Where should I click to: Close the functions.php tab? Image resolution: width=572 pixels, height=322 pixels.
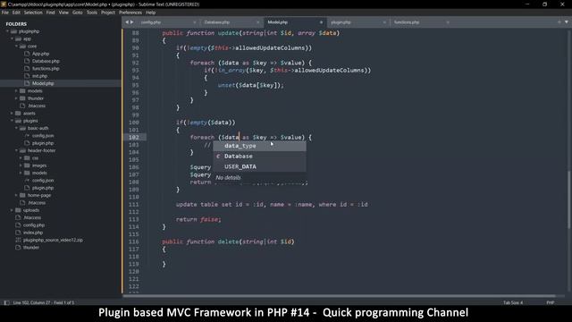pos(448,22)
